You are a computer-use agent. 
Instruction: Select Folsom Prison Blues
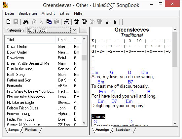[x=43, y=108]
